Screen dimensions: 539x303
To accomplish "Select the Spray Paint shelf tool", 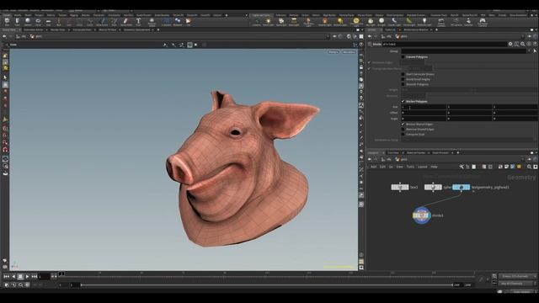I will point(125,22).
